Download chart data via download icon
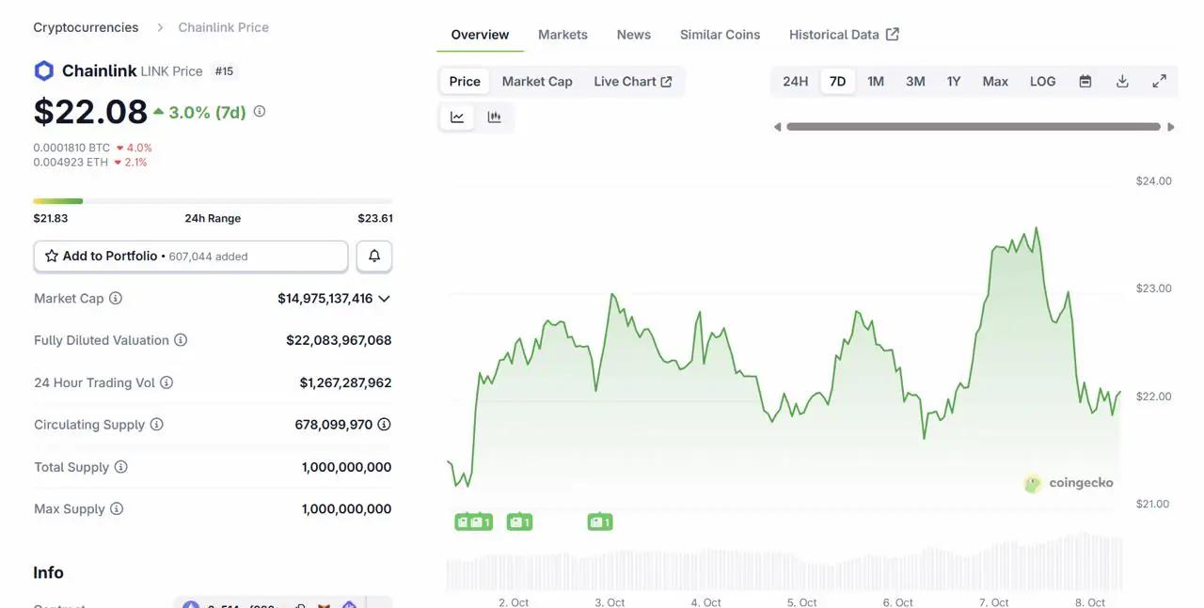Image resolution: width=1204 pixels, height=608 pixels. [x=1122, y=82]
